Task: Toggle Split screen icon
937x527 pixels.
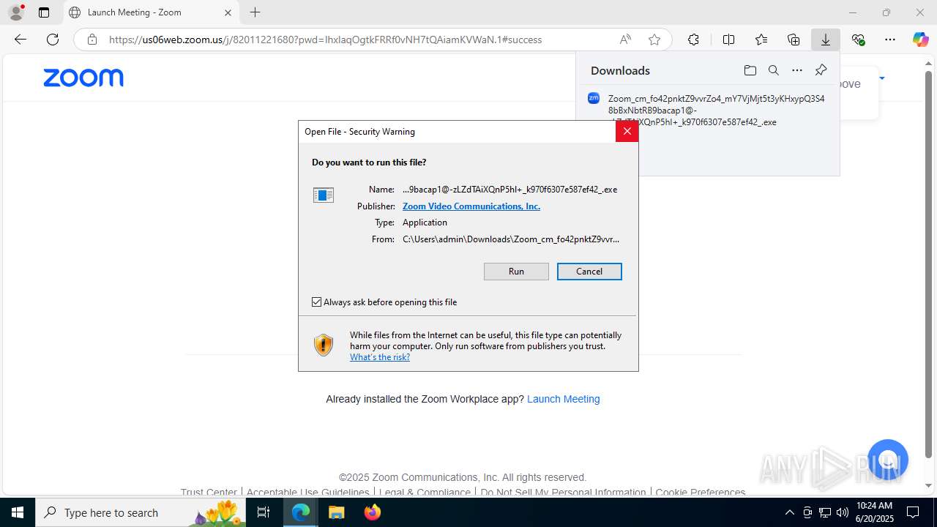Action: pyautogui.click(x=728, y=40)
